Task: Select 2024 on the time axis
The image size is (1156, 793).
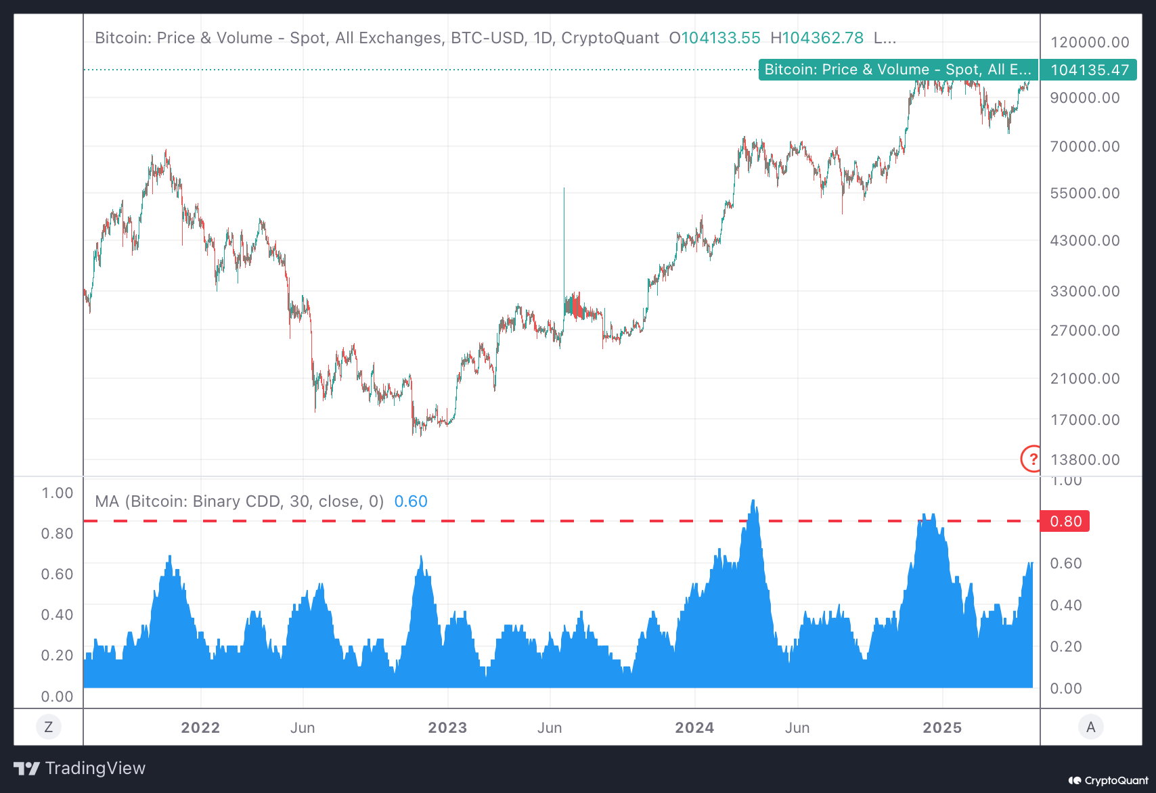Action: tap(694, 727)
